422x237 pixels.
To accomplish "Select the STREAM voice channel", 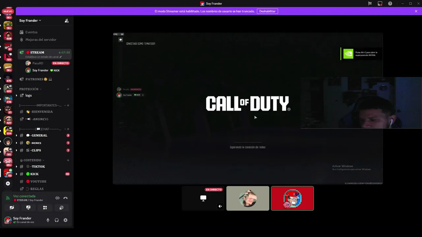I will [45, 54].
